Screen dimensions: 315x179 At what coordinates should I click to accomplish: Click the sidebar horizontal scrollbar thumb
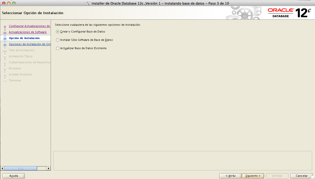[x=21, y=168]
